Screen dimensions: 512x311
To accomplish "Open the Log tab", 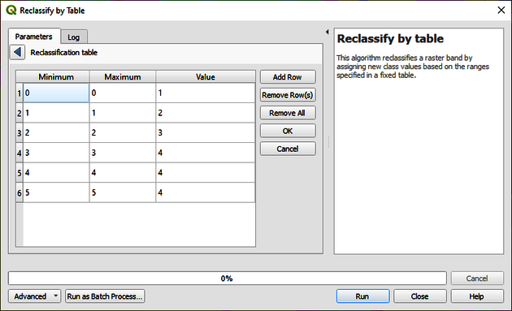I will [x=74, y=37].
